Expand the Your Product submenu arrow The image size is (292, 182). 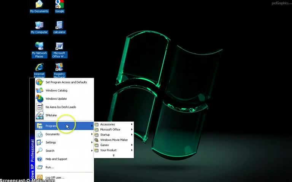(x=132, y=150)
